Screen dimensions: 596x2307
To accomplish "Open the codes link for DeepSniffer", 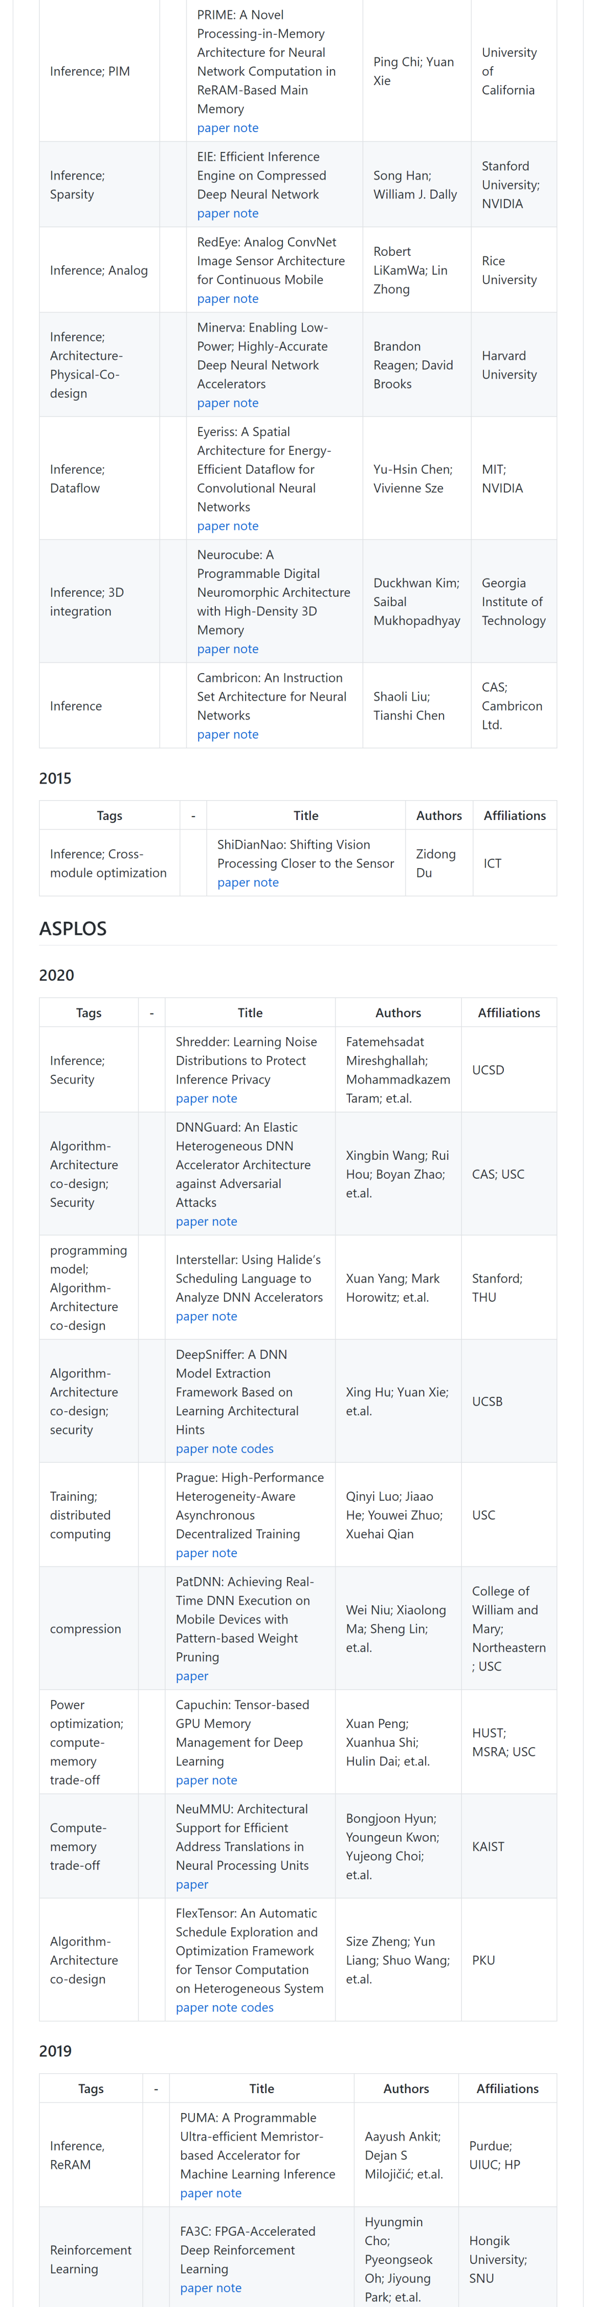I will (x=258, y=1449).
